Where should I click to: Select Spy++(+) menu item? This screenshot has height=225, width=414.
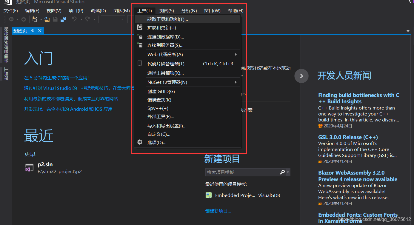click(x=187, y=108)
